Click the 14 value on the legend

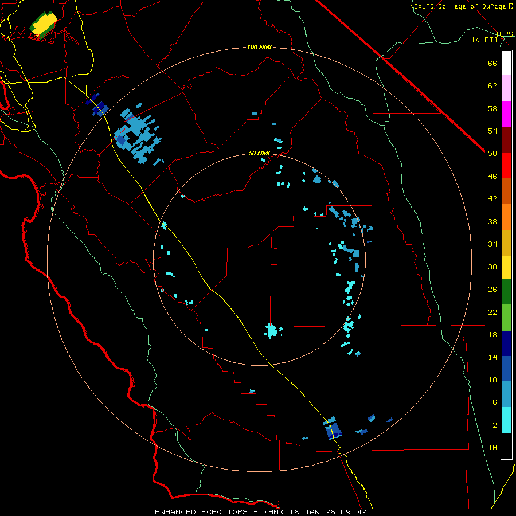(x=492, y=357)
